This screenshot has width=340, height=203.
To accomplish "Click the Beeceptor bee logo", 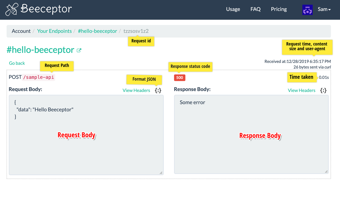I will [12, 10].
